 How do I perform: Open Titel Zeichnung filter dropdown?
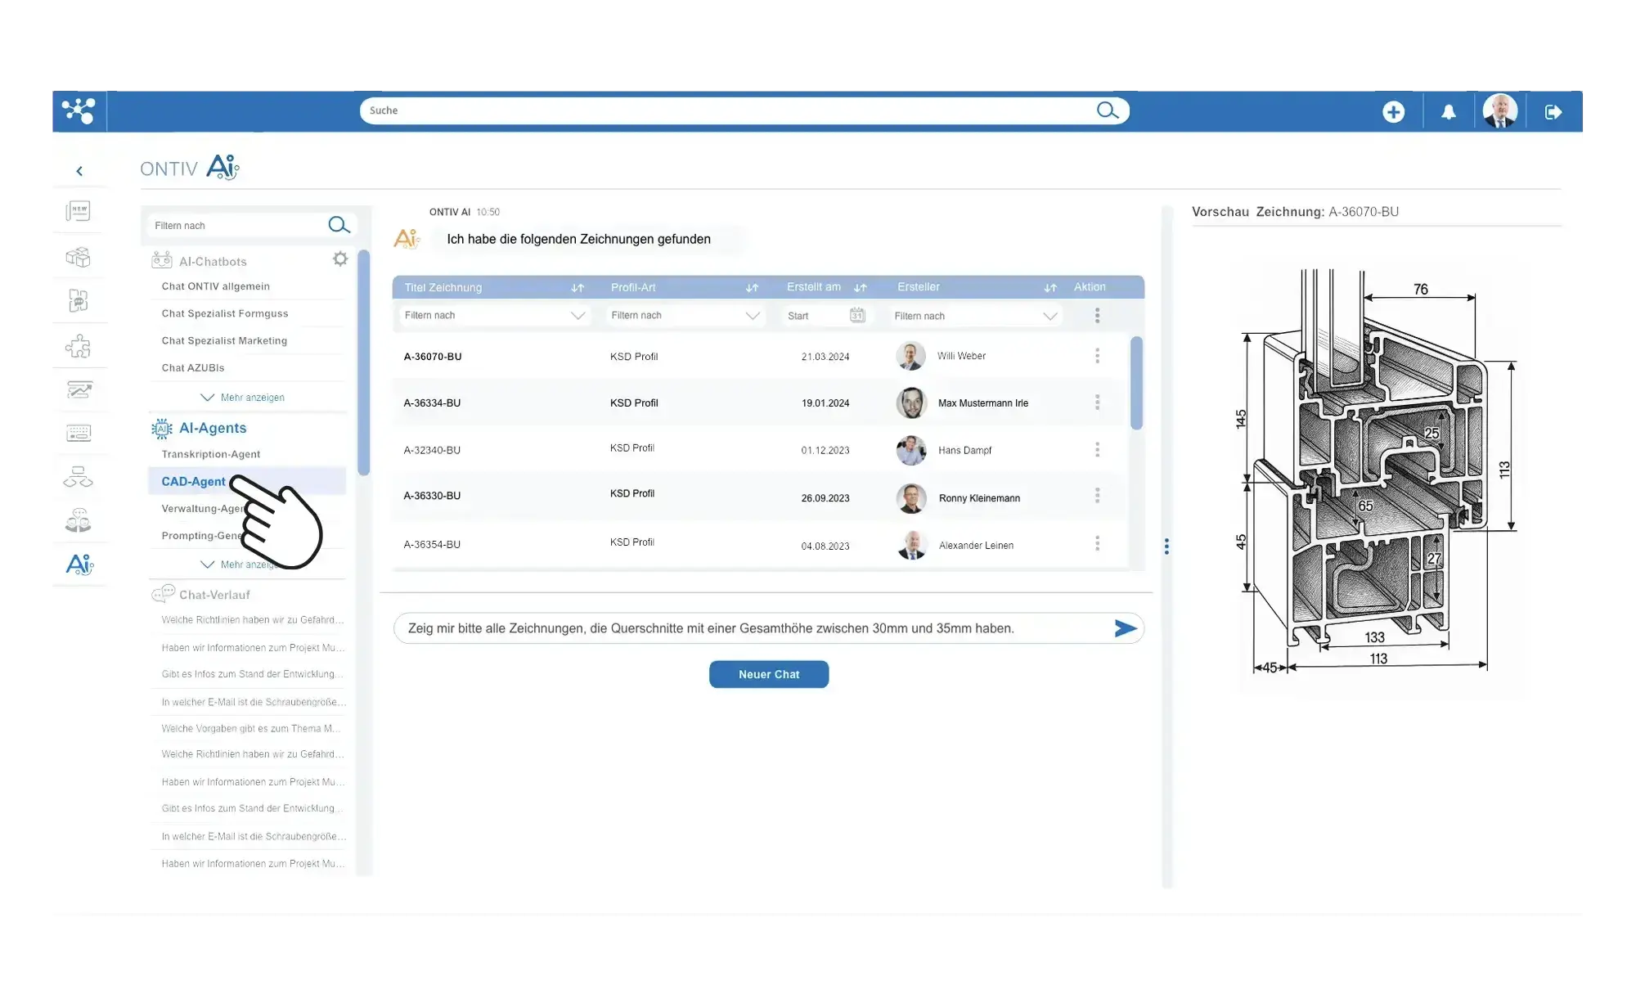pyautogui.click(x=578, y=316)
